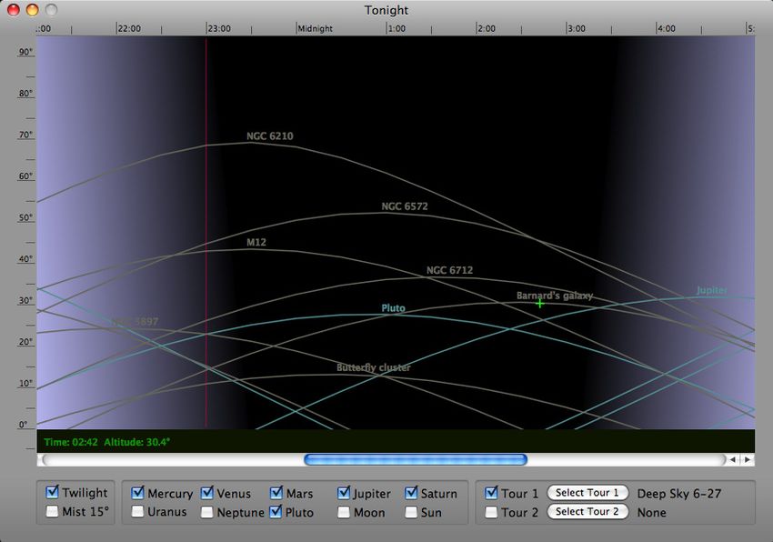The image size is (773, 542).
Task: Click the NGC 6572 curve label
Action: pos(405,206)
